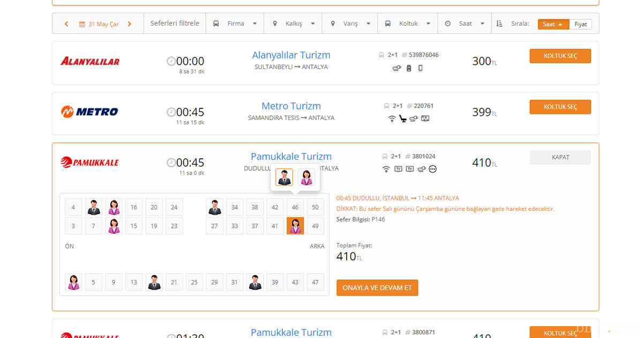Click the occupied male seat between 31 and 39

[255, 282]
